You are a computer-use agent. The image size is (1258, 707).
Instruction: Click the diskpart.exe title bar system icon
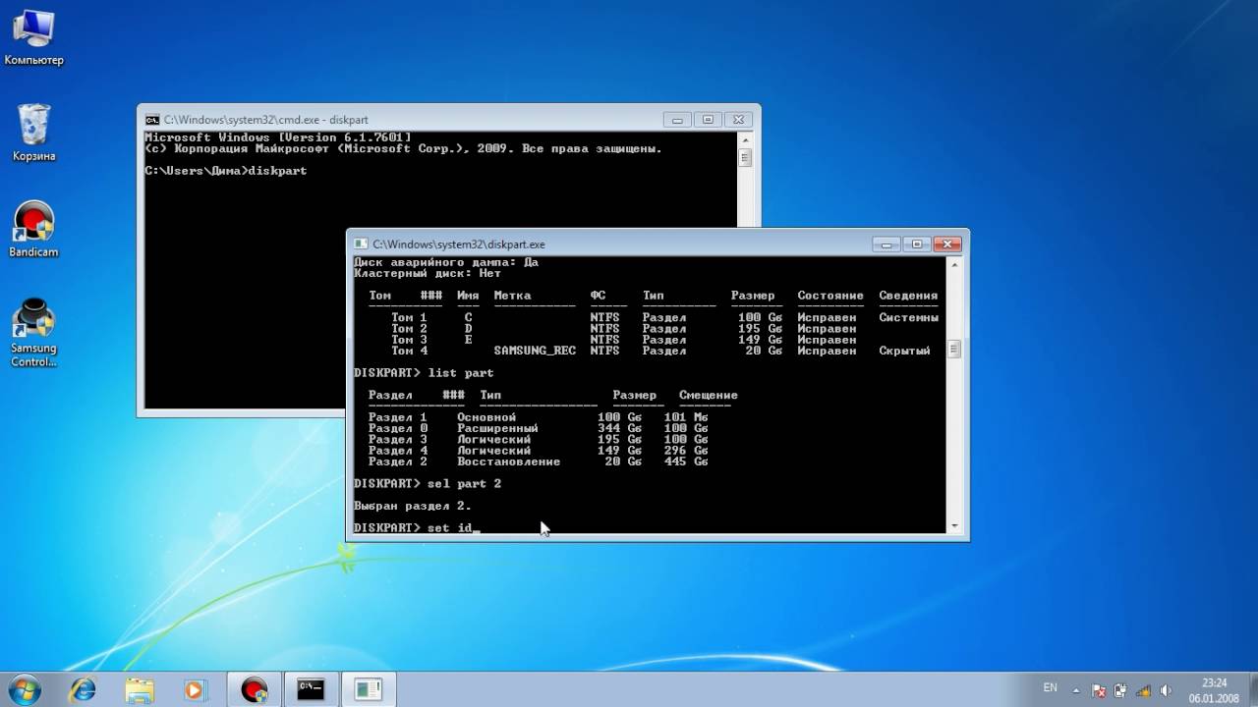pyautogui.click(x=361, y=245)
